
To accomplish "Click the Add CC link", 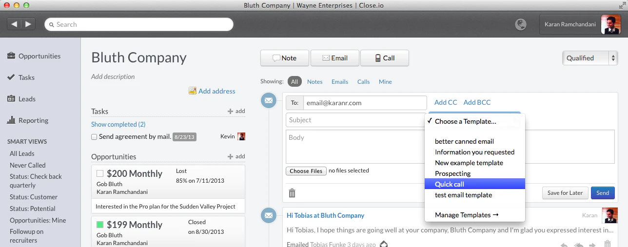I will [x=446, y=102].
